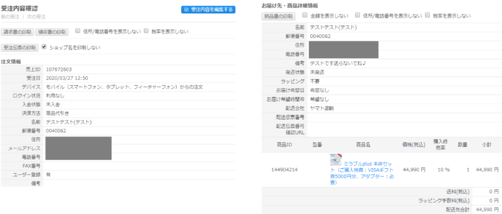Click the 売上ID value 107672603

click(x=58, y=70)
